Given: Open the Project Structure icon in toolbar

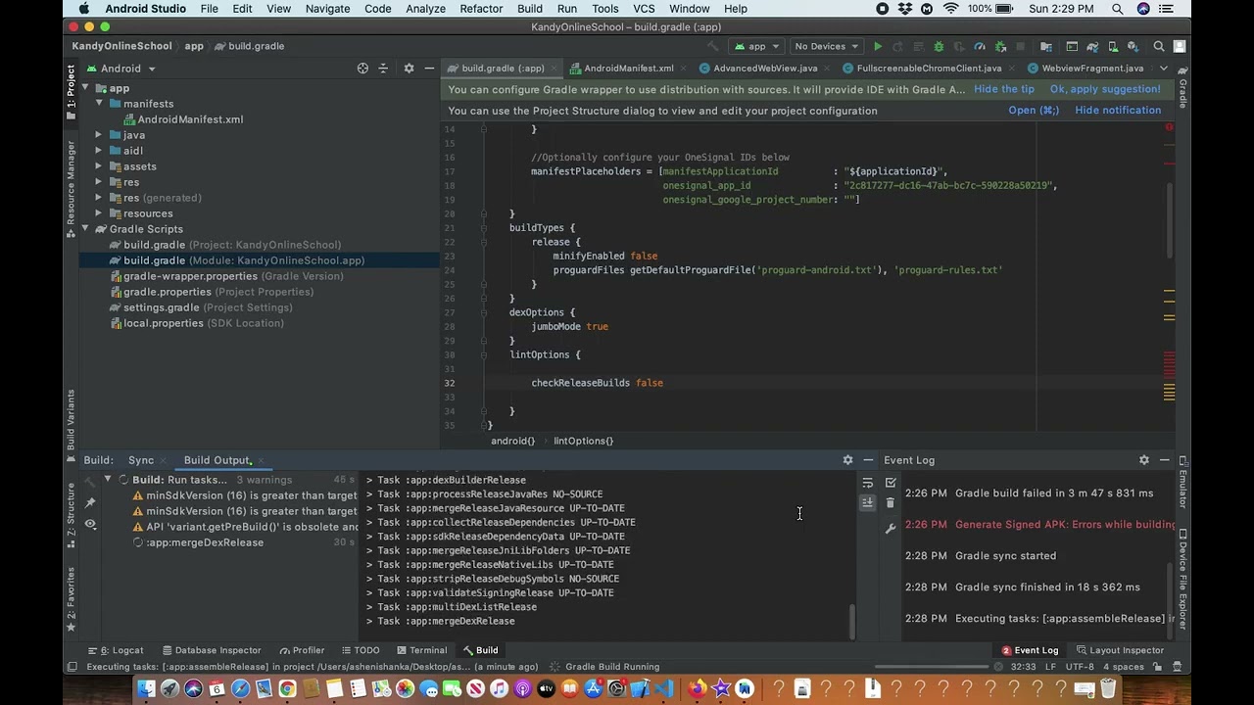Looking at the screenshot, I should [x=1046, y=46].
